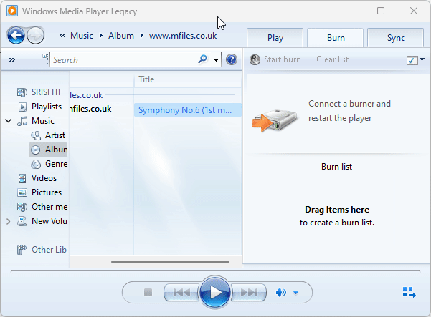Image resolution: width=431 pixels, height=317 pixels.
Task: Click the Start burn disc icon
Action: pyautogui.click(x=255, y=59)
